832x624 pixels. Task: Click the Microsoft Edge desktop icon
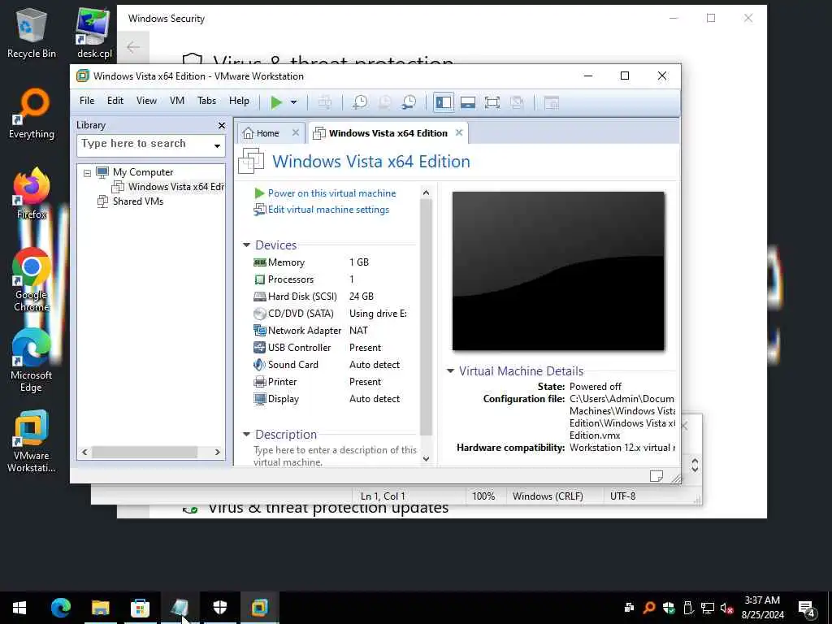click(x=32, y=361)
